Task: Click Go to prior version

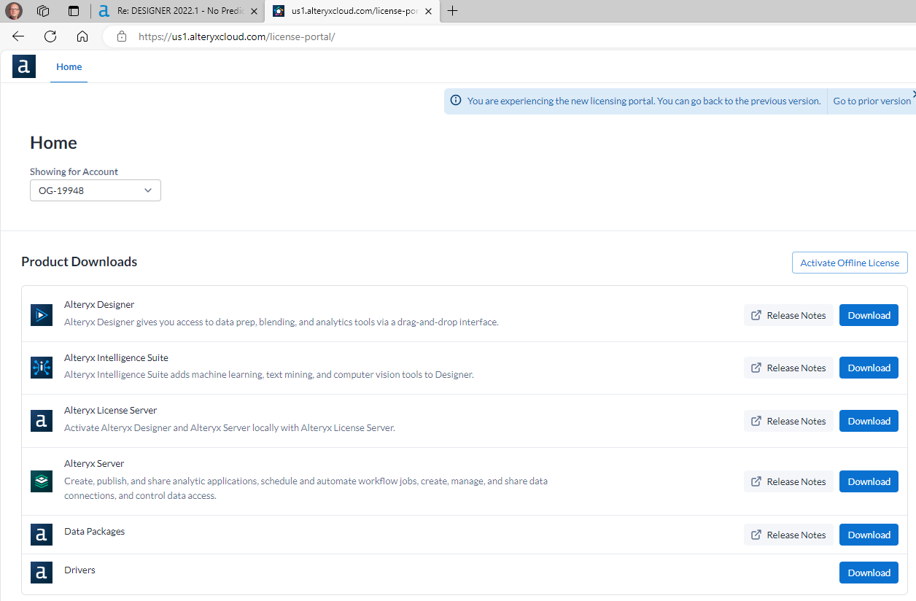Action: 872,101
